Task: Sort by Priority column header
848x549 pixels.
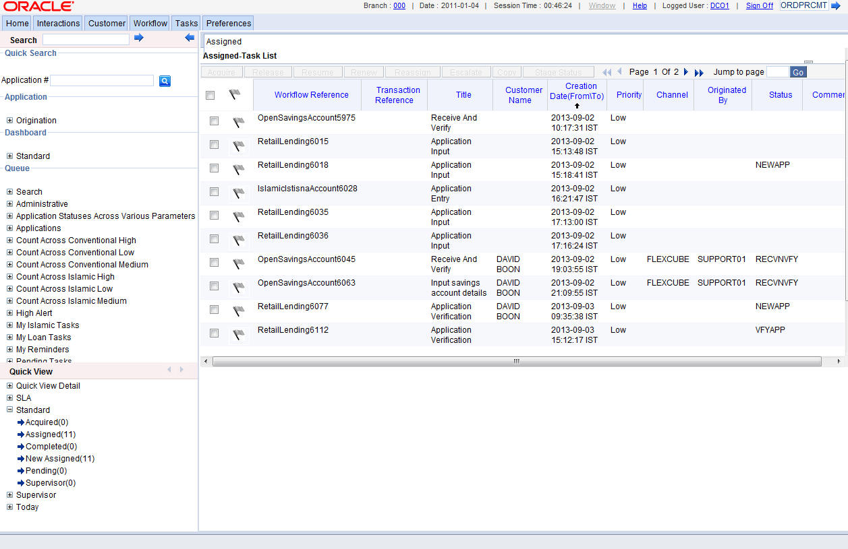Action: [629, 95]
